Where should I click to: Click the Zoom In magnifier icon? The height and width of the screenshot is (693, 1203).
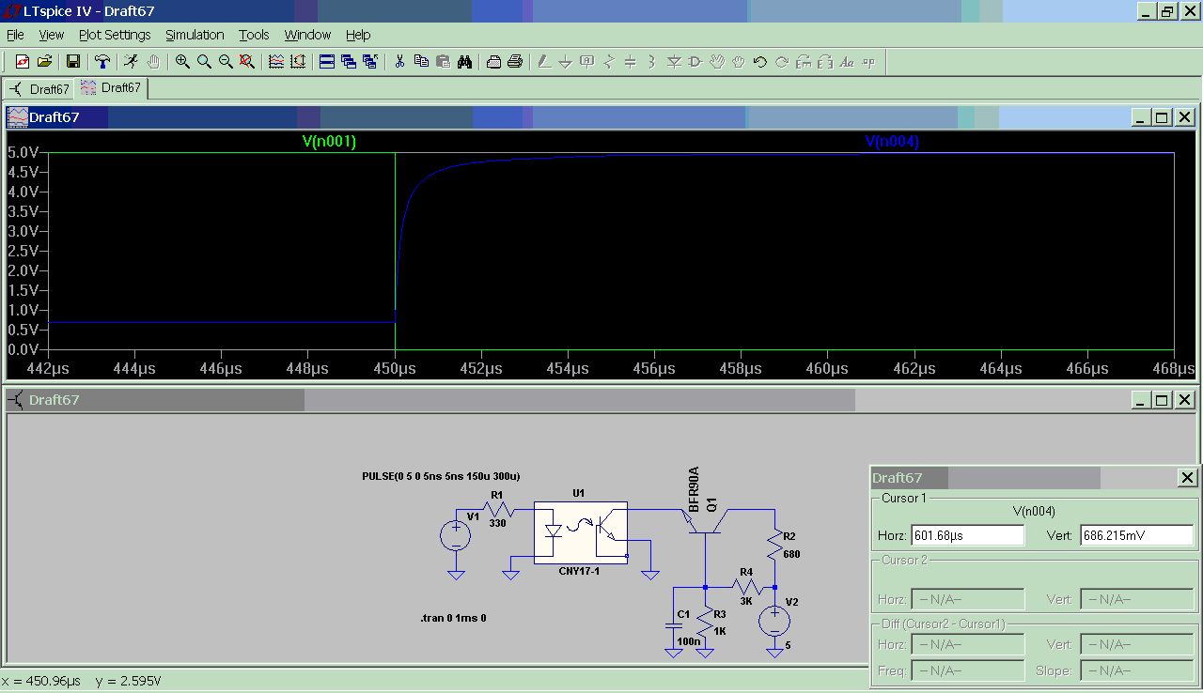tap(182, 62)
